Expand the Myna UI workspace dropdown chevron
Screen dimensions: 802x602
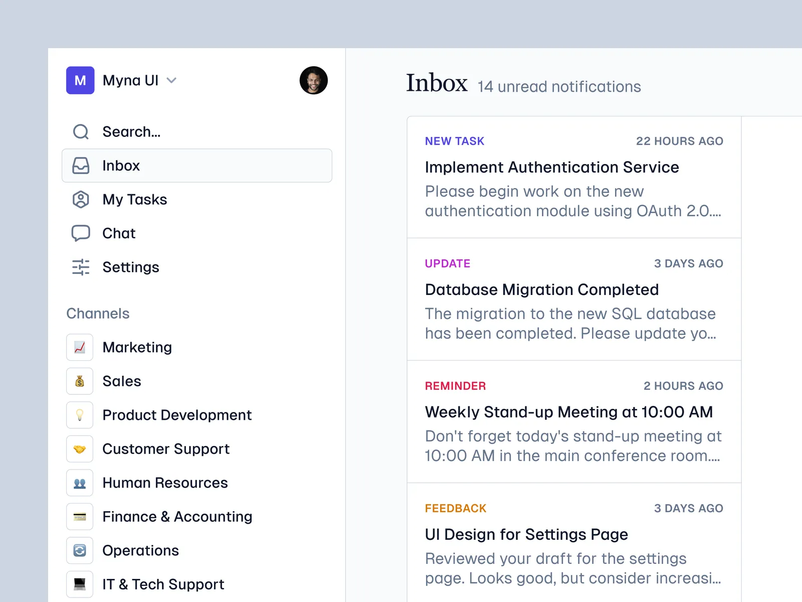click(171, 80)
